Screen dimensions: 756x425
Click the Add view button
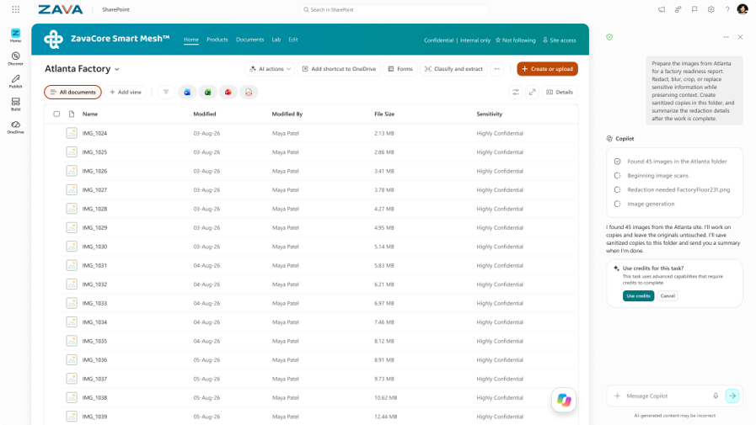pos(126,92)
